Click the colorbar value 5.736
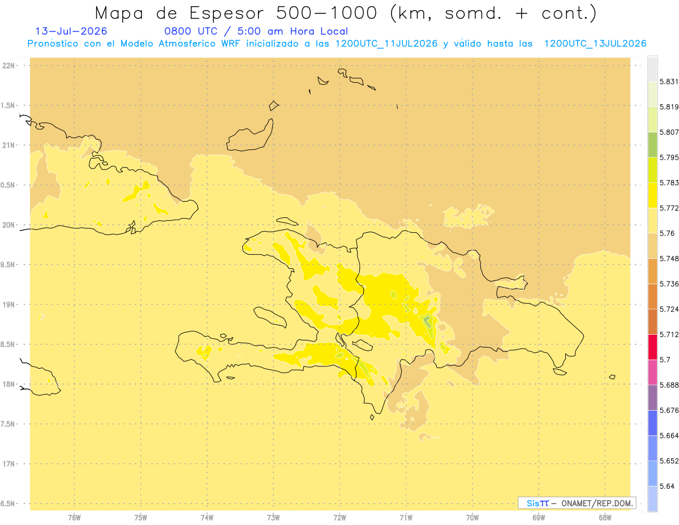This screenshot has height=525, width=679. click(669, 284)
